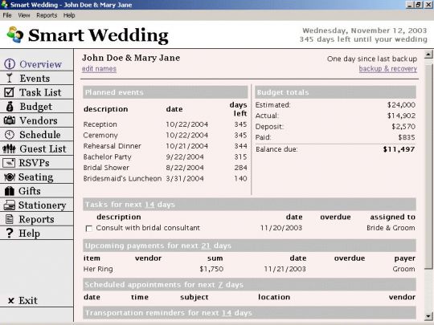Screen dimensions: 434x325
Task: Click the Paid $835 value
Action: (407, 137)
